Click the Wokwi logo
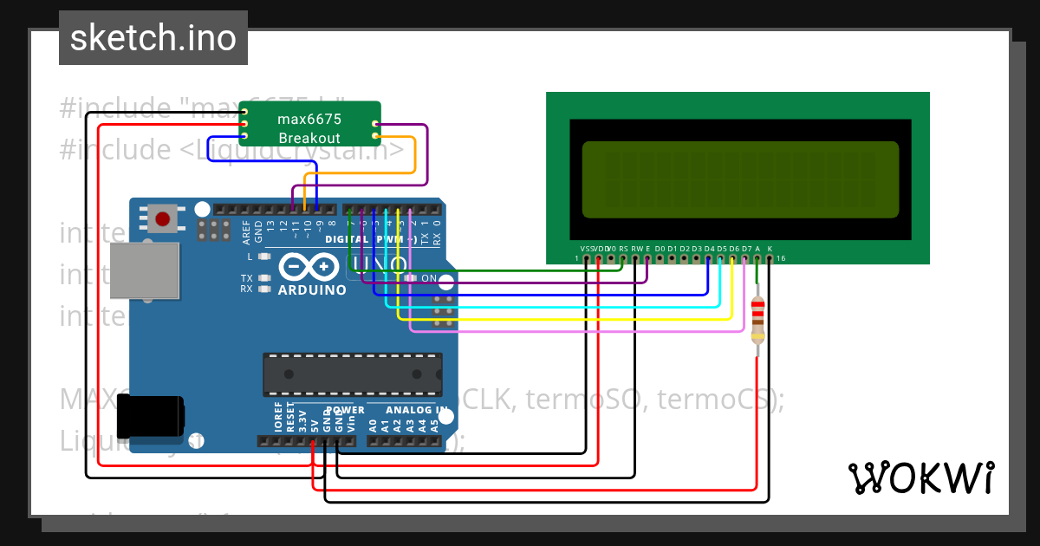 pyautogui.click(x=921, y=478)
